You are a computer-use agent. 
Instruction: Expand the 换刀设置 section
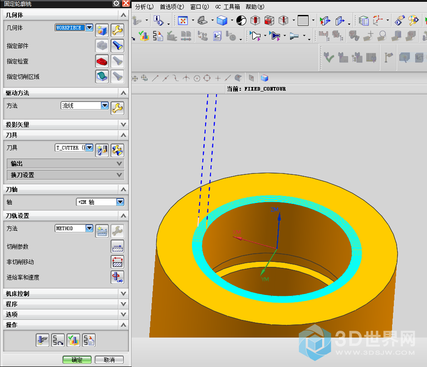click(66, 175)
